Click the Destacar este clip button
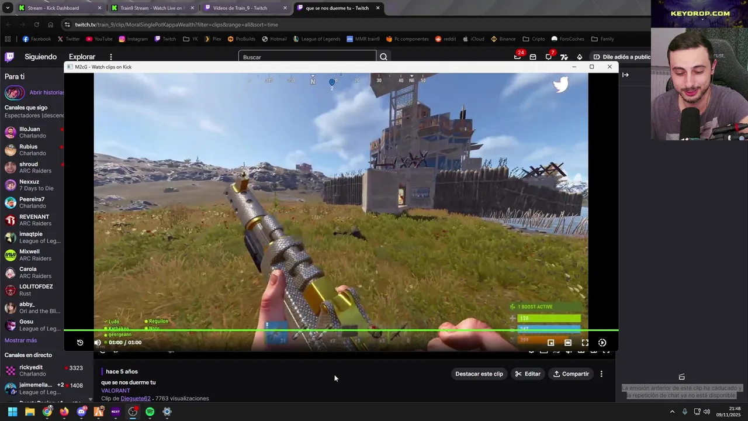Image resolution: width=748 pixels, height=421 pixels. 479,374
